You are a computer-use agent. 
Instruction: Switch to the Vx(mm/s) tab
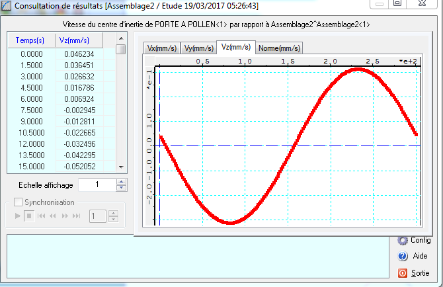pos(162,48)
